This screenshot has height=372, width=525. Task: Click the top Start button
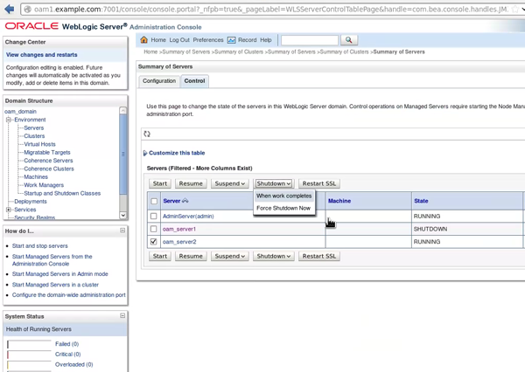pyautogui.click(x=160, y=183)
